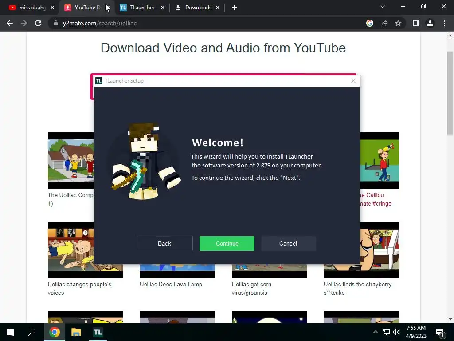Screen dimensions: 454x341
Task: Click the TL logo in setup title bar
Action: point(99,81)
